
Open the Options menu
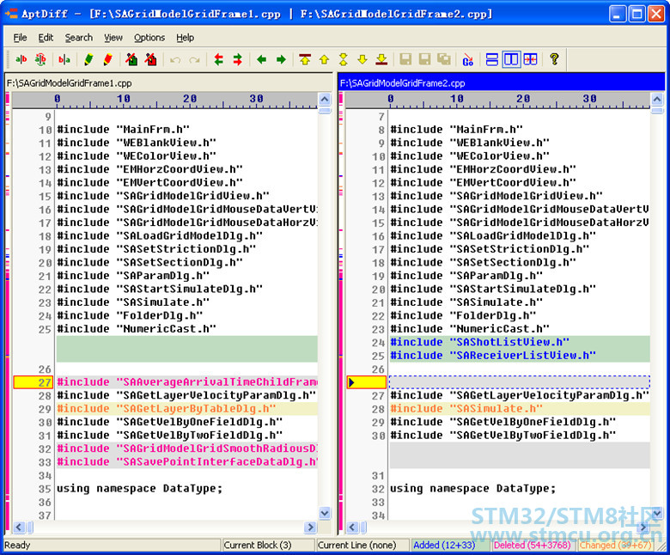(149, 38)
